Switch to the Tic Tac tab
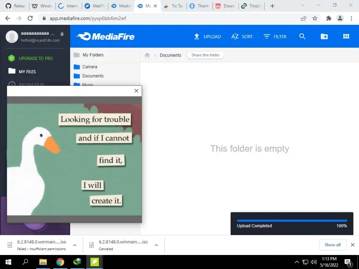Screen dimensions: 359x269 point(174,6)
